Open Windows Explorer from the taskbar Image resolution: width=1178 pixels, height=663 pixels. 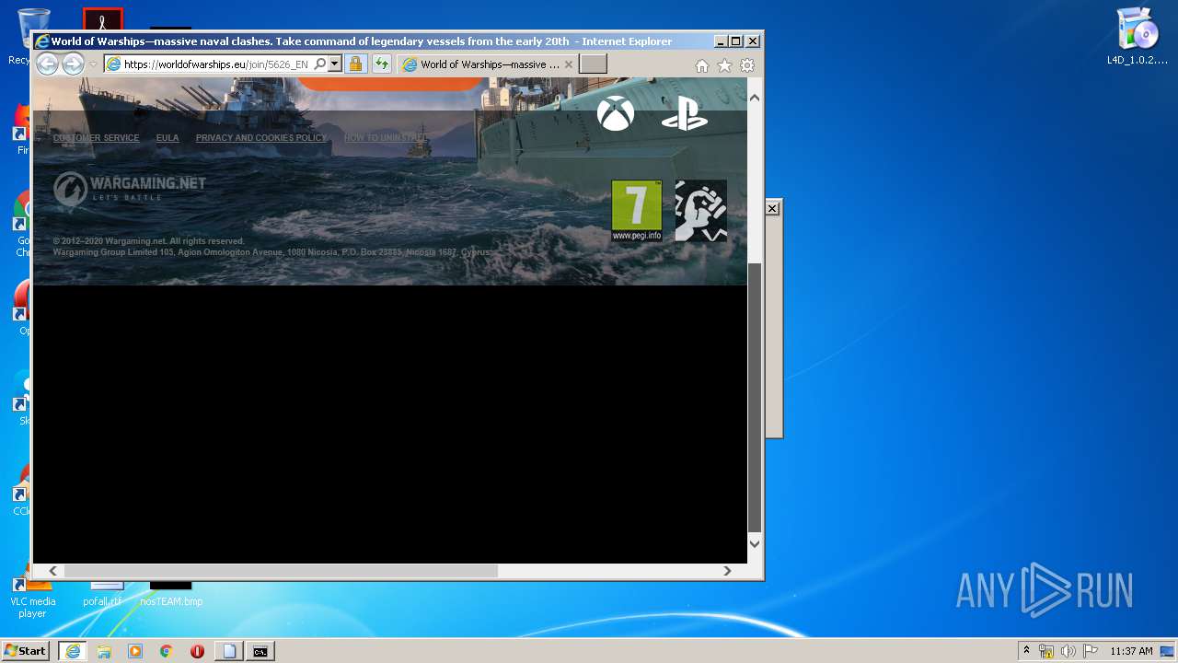[104, 651]
